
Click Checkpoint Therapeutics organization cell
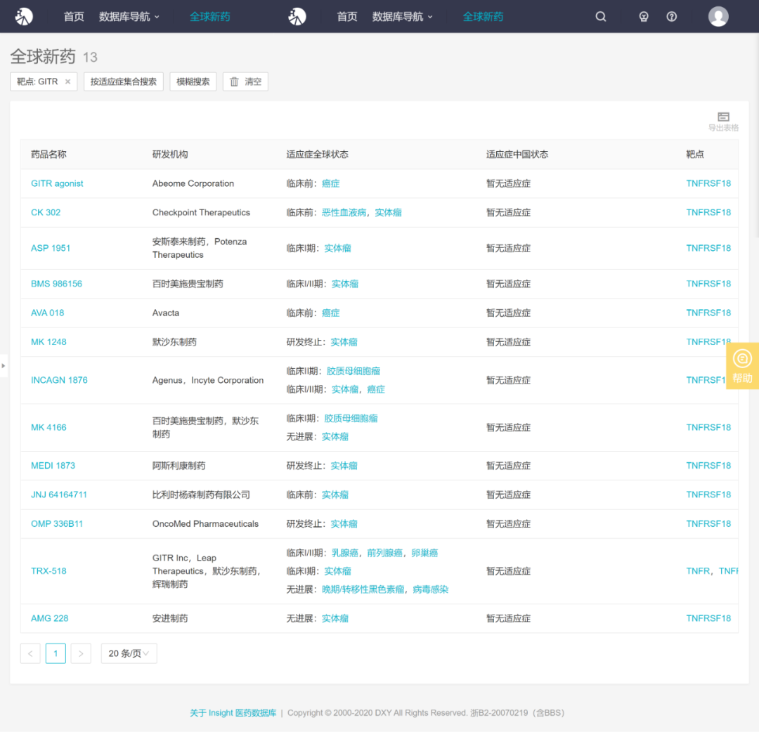(202, 212)
